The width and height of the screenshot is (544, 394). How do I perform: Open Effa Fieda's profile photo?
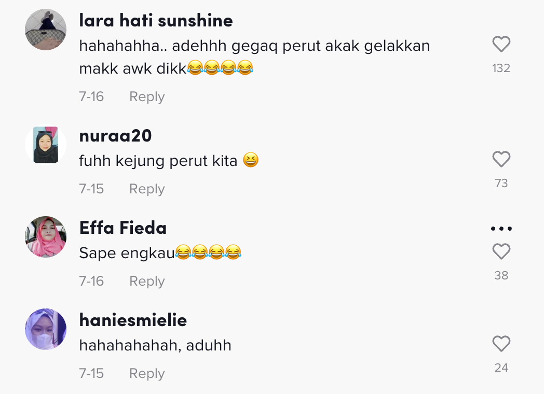click(46, 237)
